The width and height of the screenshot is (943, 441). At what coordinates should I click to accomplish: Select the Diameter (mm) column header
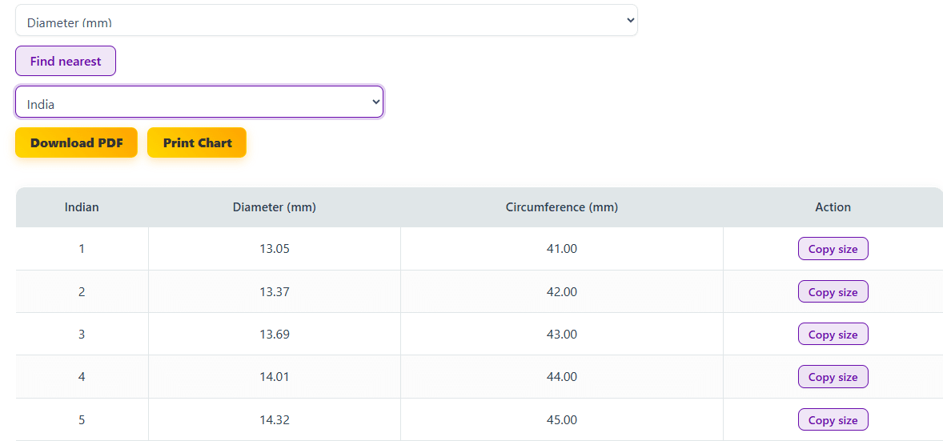click(x=275, y=207)
